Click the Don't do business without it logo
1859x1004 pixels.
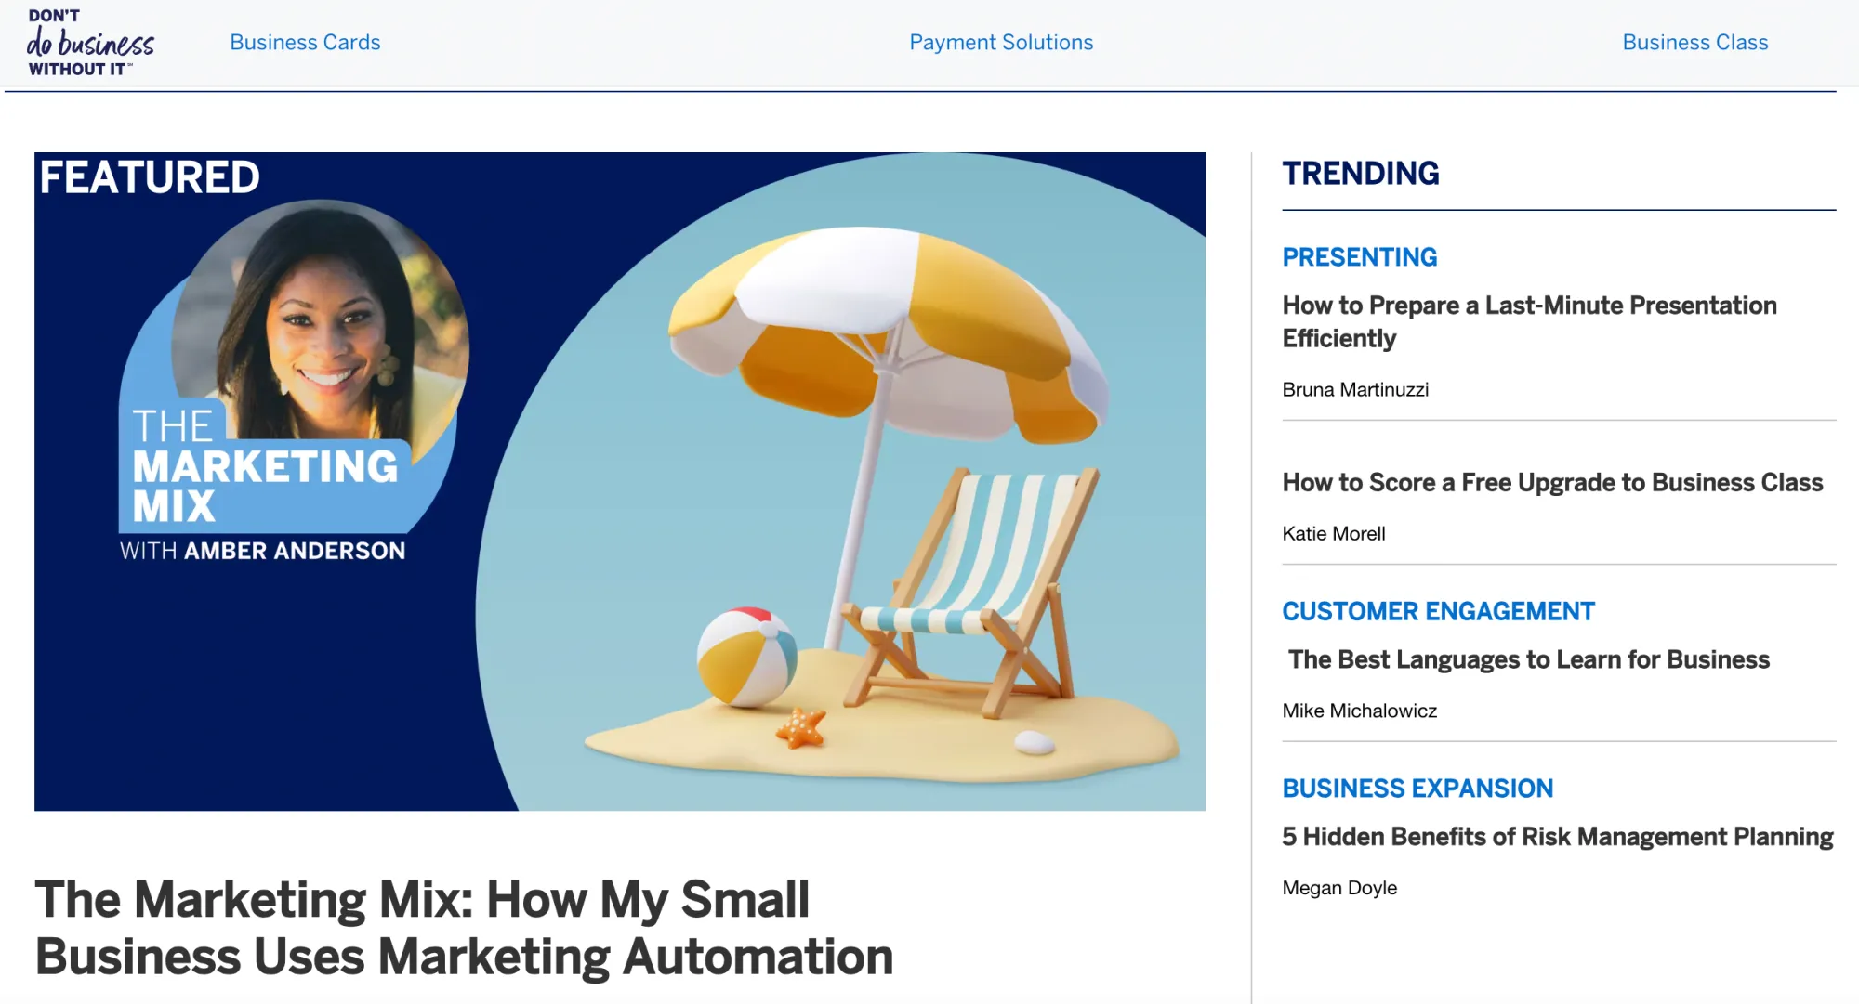(x=90, y=43)
